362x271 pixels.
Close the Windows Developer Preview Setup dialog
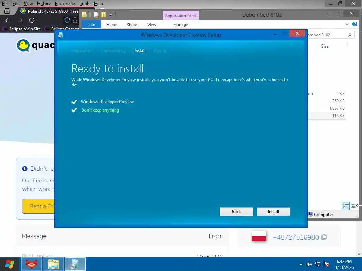coord(297,34)
